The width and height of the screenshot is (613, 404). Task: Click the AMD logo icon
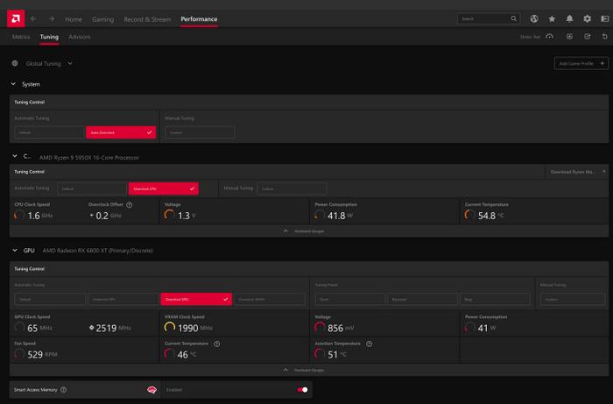coord(16,18)
